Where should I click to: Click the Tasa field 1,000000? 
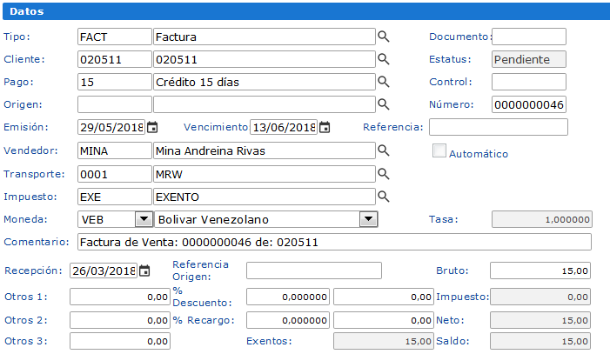542,219
